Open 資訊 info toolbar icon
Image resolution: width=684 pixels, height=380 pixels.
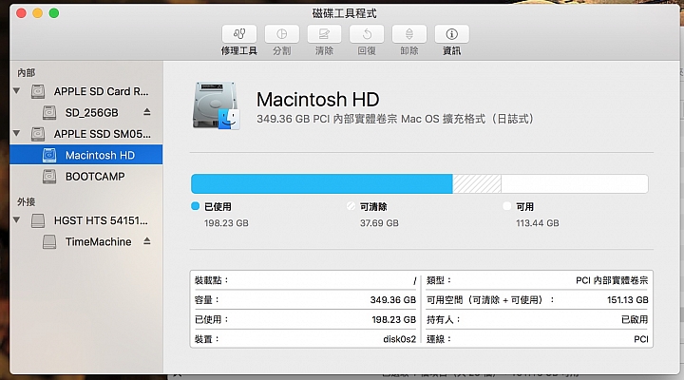(452, 34)
